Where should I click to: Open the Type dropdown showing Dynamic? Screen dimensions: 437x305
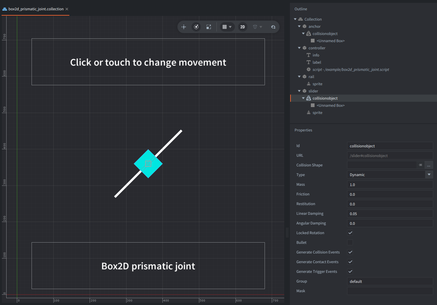pyautogui.click(x=390, y=175)
